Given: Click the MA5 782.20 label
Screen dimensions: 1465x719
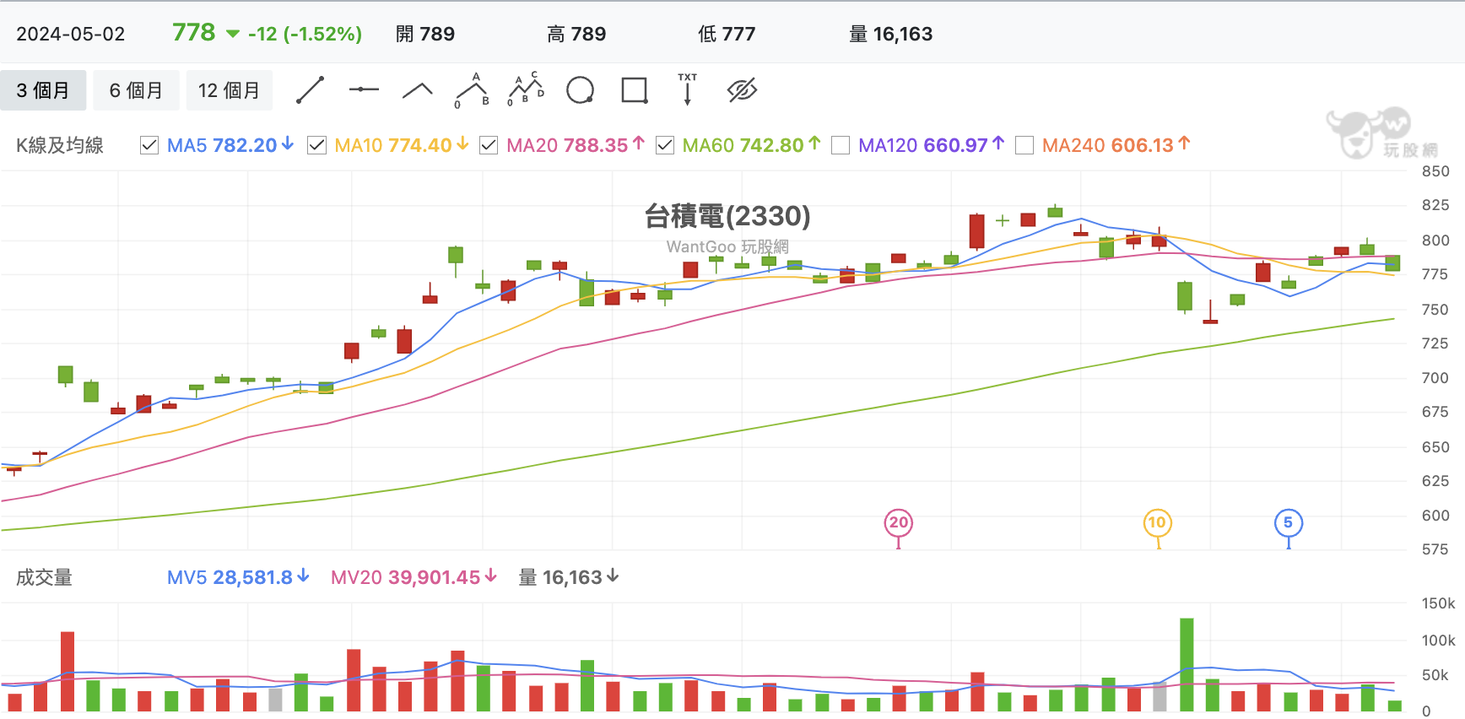Looking at the screenshot, I should tap(230, 145).
